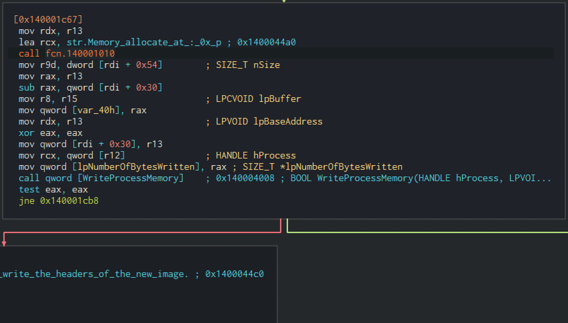Viewport: 568px width, 323px height.
Task: Select 'test eax, eax' instruction
Action: [53, 189]
